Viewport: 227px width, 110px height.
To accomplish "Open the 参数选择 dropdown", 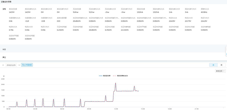I will [220, 71].
